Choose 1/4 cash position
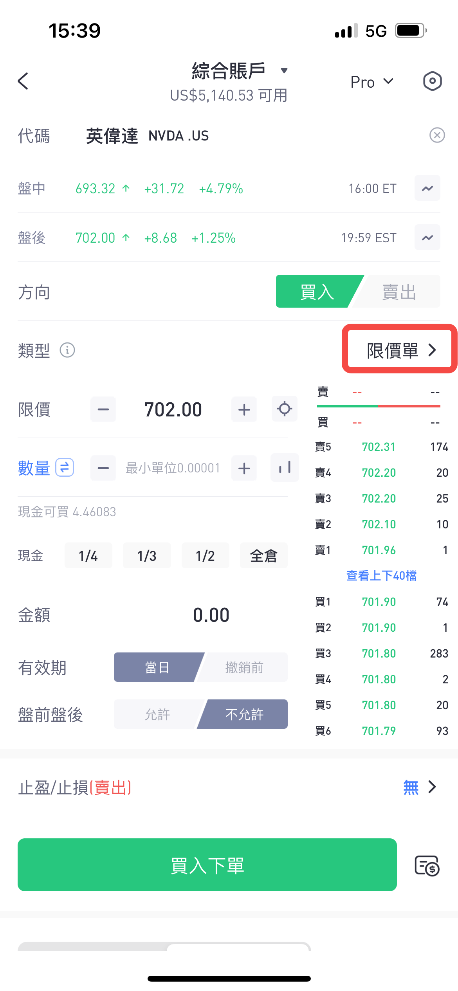 coord(88,555)
